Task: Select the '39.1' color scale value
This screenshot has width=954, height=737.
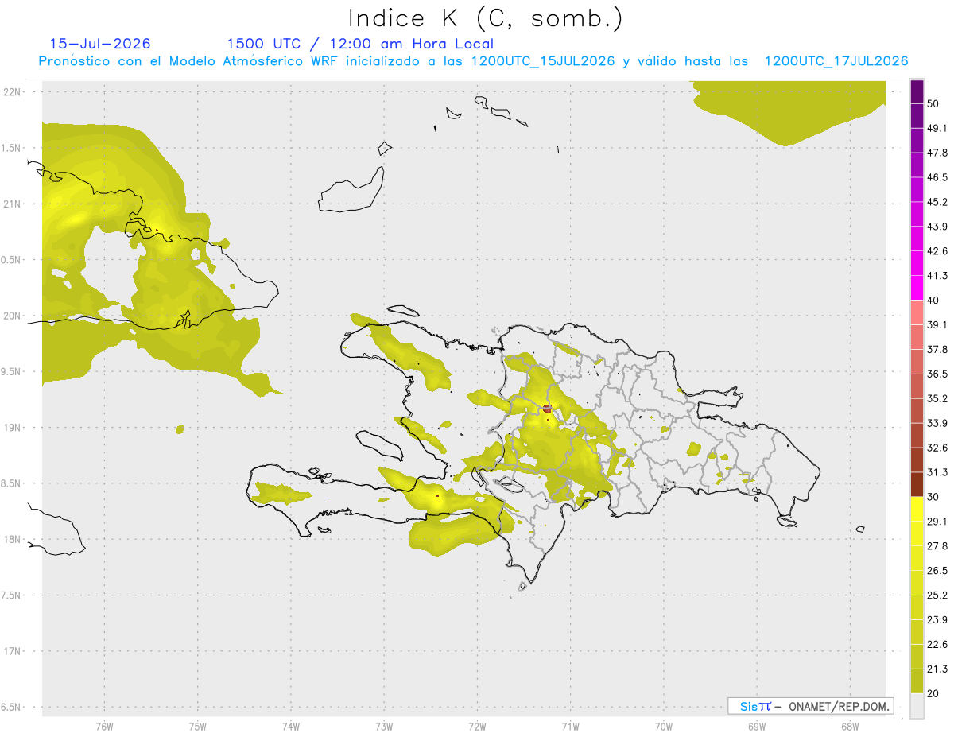Action: pyautogui.click(x=937, y=325)
